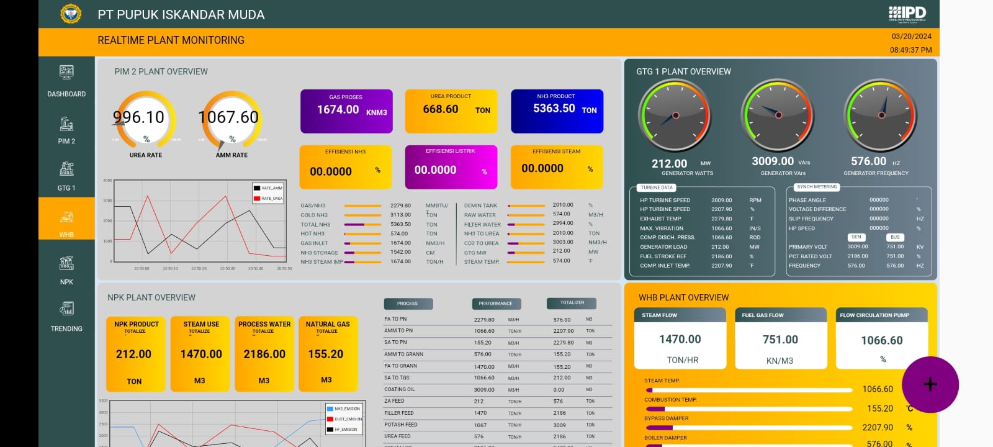Switch to the PERFORMANCE tab

[496, 304]
